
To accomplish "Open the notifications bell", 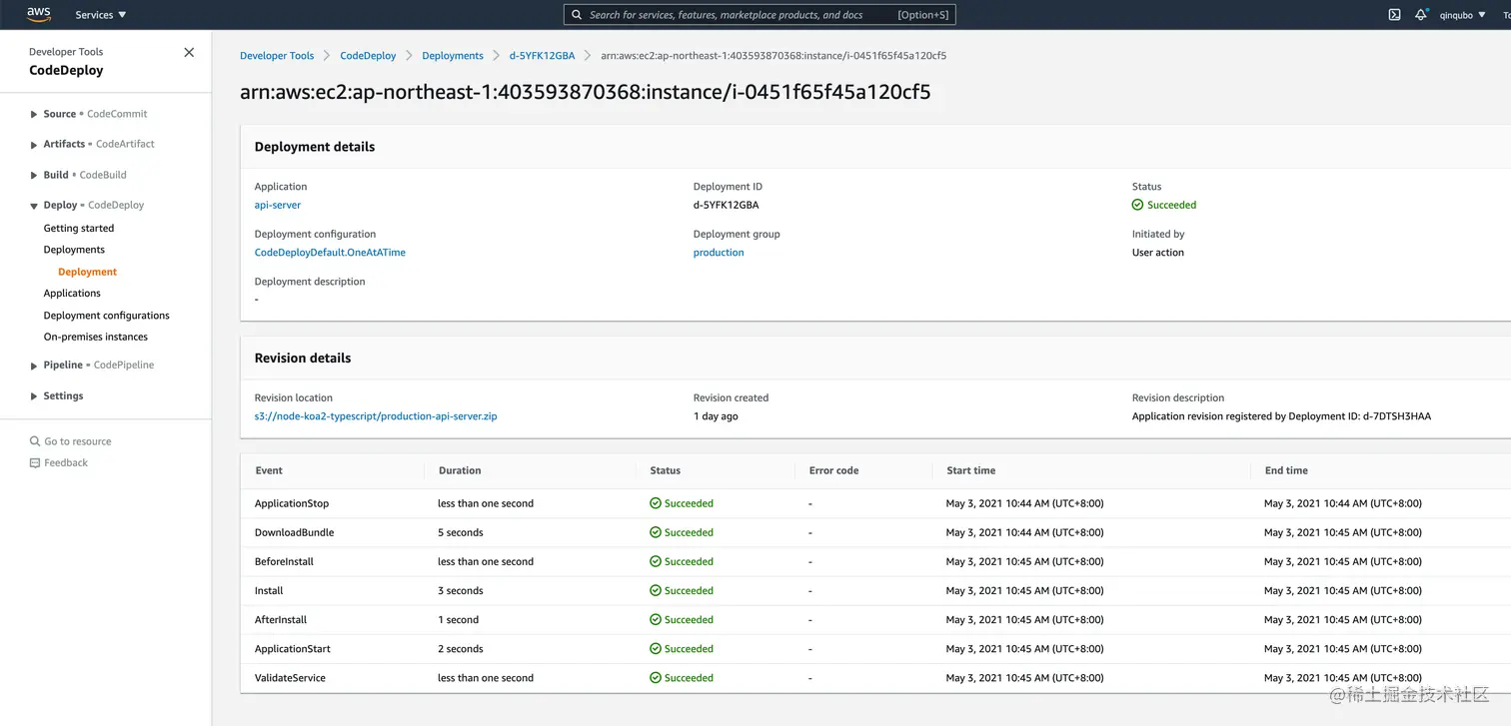I will [x=1421, y=14].
